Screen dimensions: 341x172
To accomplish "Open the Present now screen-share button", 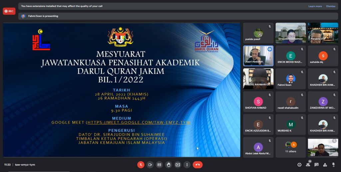I will pyautogui.click(x=178, y=165).
